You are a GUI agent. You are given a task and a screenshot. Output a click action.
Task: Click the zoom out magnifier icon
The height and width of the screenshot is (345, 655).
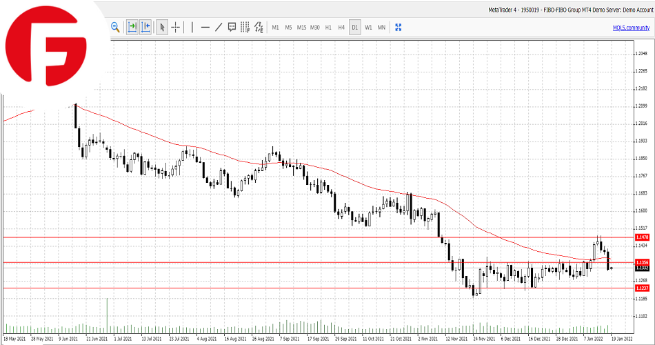coord(115,27)
